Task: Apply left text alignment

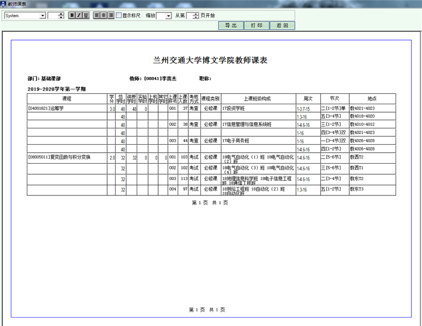Action: pyautogui.click(x=97, y=15)
